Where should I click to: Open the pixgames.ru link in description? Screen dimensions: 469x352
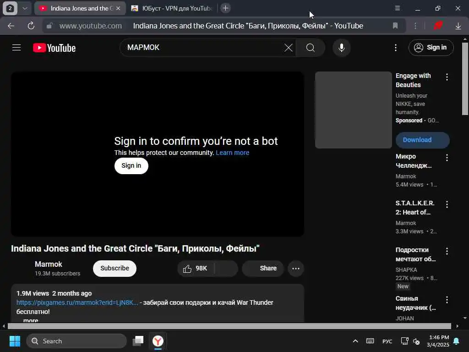click(x=77, y=302)
